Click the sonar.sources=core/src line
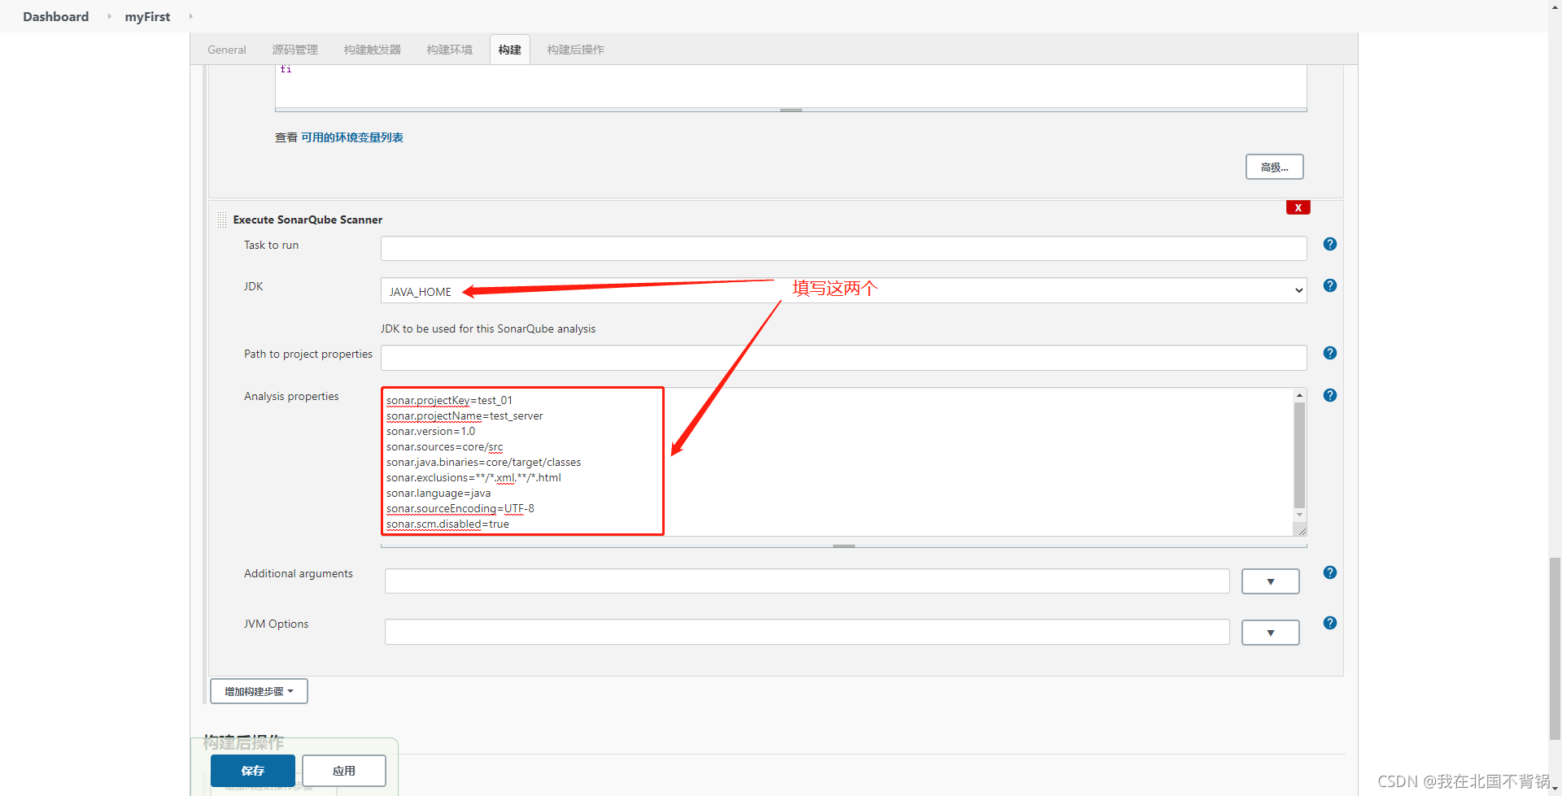This screenshot has height=796, width=1562. pyautogui.click(x=444, y=446)
